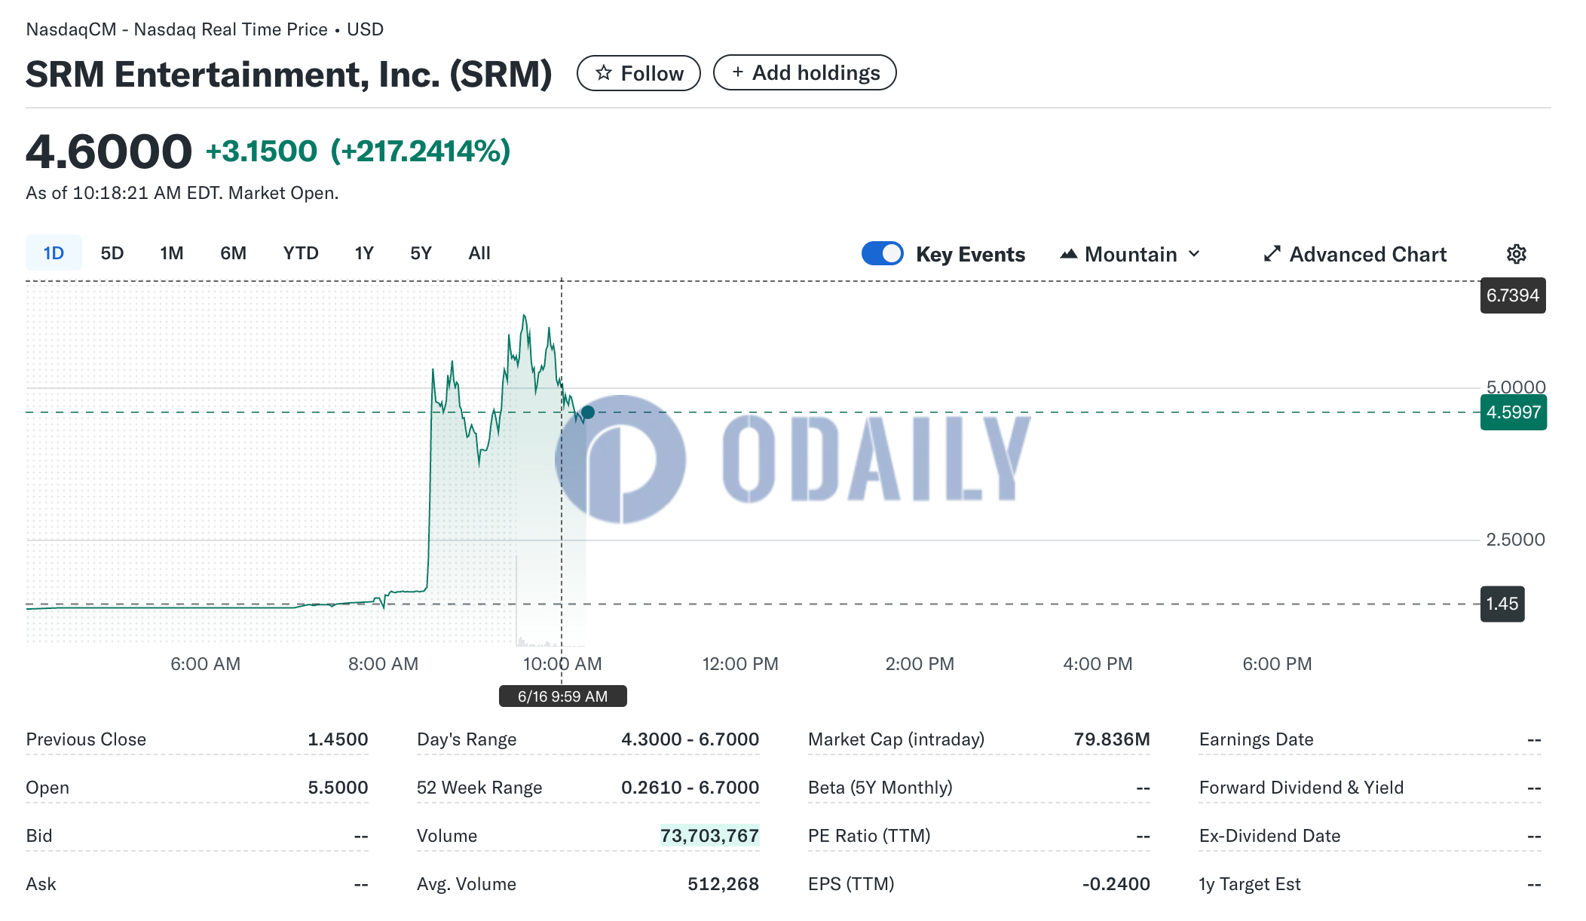The height and width of the screenshot is (921, 1586).
Task: Click the 1.45 previous close label
Action: pyautogui.click(x=1502, y=604)
